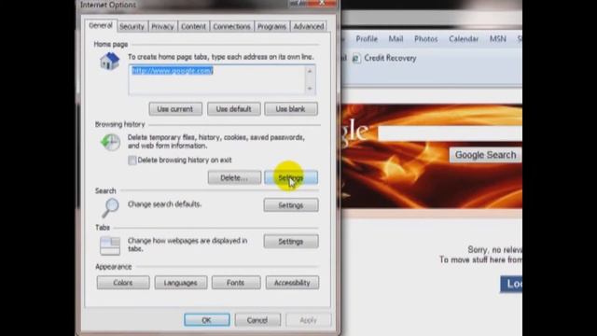Viewport: 597px width, 336px height.
Task: Select the Content tab
Action: tap(193, 26)
